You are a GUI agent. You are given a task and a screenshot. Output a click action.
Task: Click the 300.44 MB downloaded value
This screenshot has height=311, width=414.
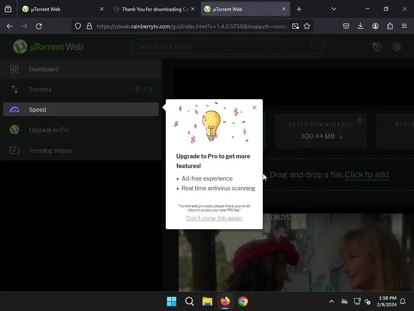[x=318, y=136]
